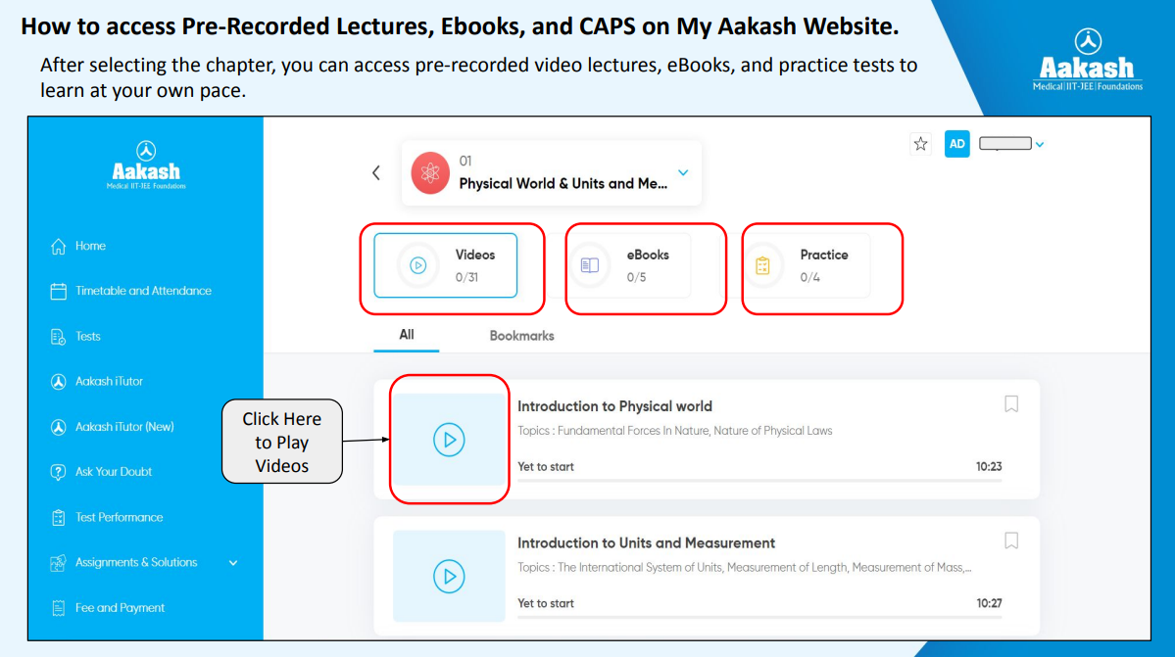The width and height of the screenshot is (1175, 657).
Task: Expand Assignments & Solutions submenu
Action: coord(233,563)
